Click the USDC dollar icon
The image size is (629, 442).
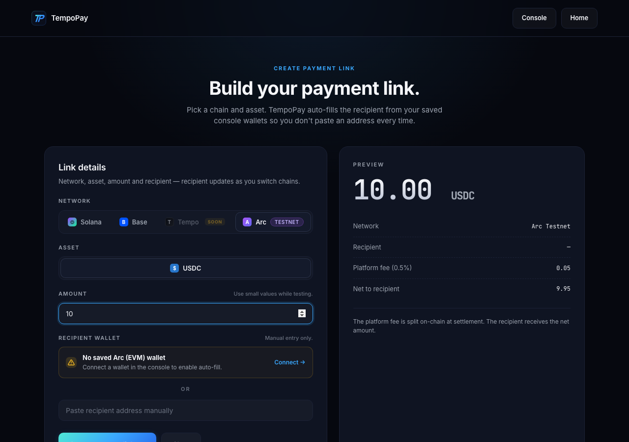174,268
